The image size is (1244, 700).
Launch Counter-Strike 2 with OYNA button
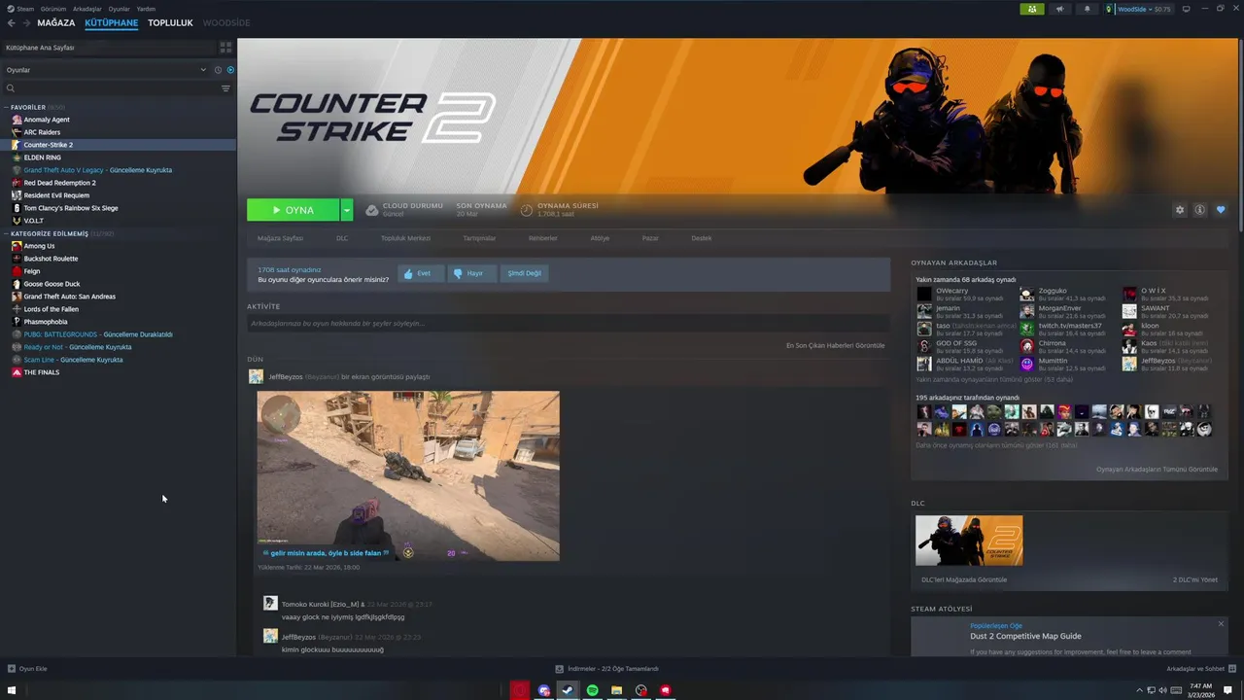[293, 210]
